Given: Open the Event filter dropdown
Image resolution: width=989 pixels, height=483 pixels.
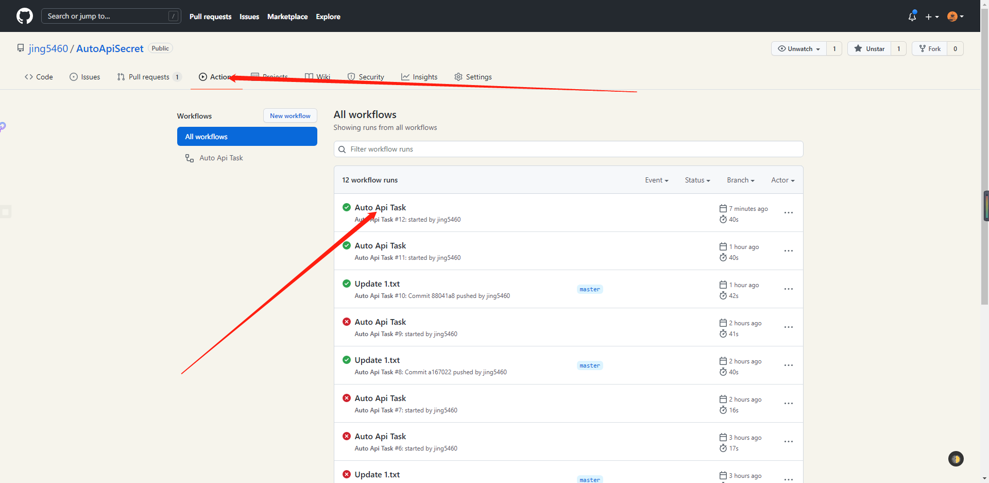Looking at the screenshot, I should (x=657, y=180).
